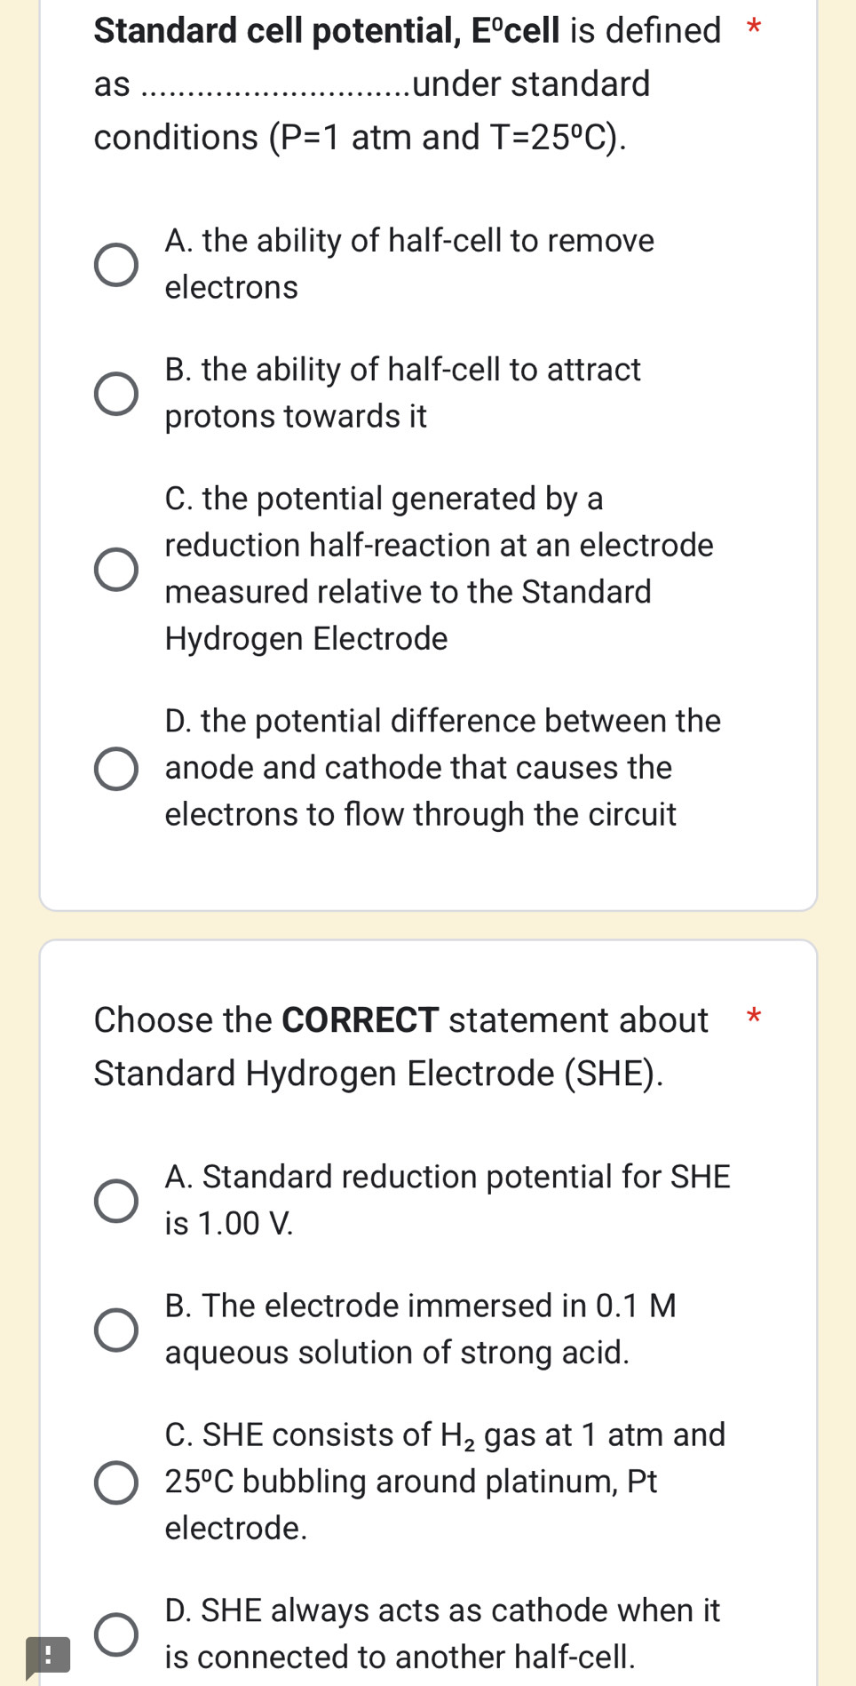Select radio button for 'SHE is 1.00 V'
Viewport: 856px width, 1686px height.
[x=116, y=1201]
